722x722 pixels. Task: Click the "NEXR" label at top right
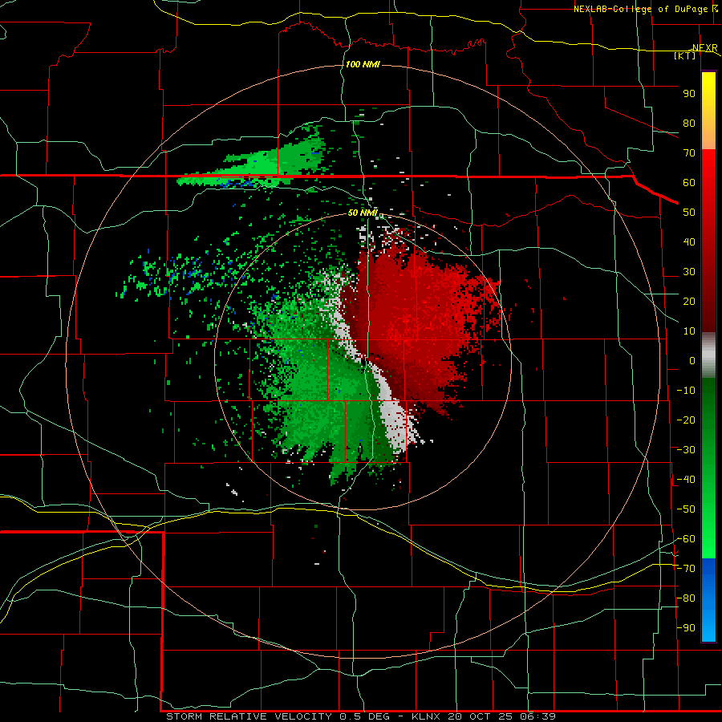704,47
